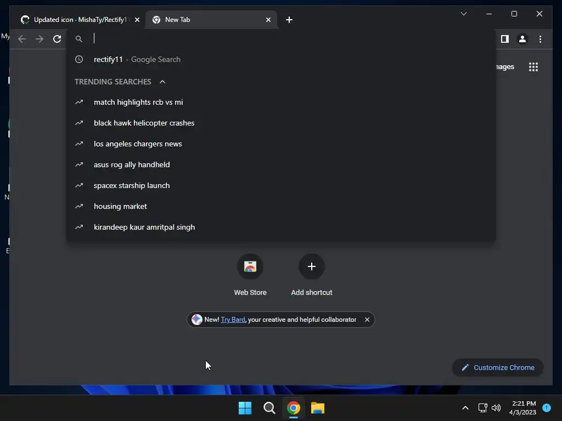
Task: Open the Windows Start menu
Action: click(x=245, y=408)
